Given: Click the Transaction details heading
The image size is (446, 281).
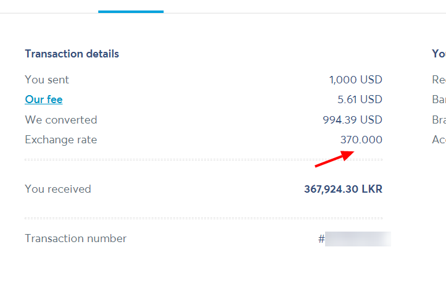Looking at the screenshot, I should click(x=72, y=54).
